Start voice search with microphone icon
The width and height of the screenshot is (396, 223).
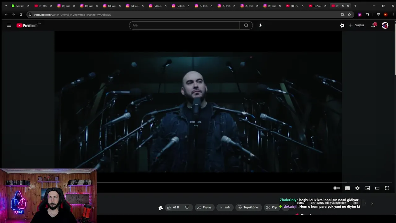(x=260, y=25)
